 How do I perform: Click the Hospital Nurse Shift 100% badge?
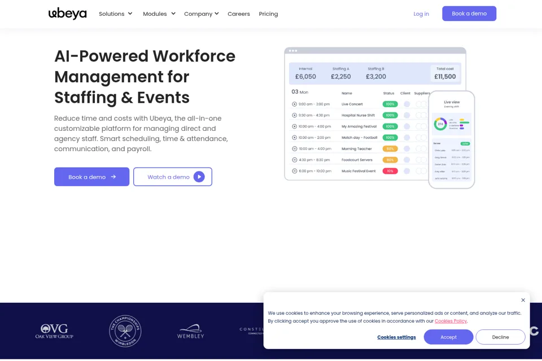tap(390, 115)
